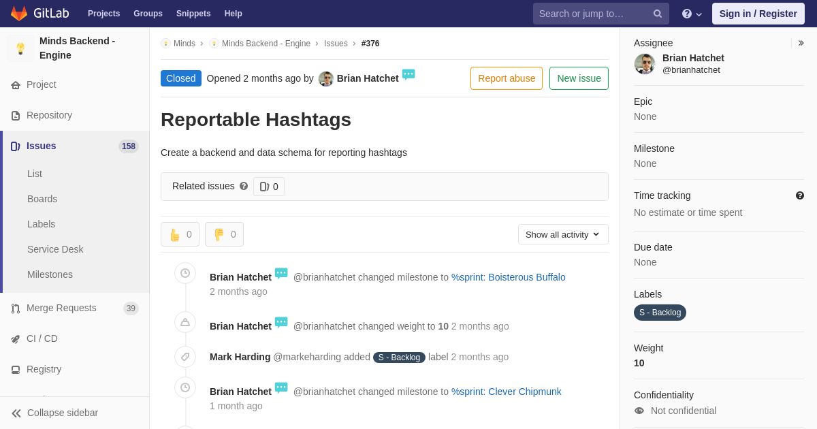Click the search magnifier icon
817x429 pixels.
tap(658, 14)
